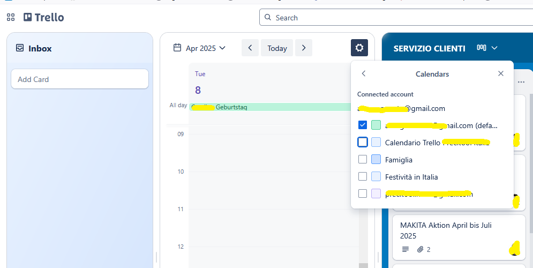The height and width of the screenshot is (268, 533).
Task: Open the Geburtstag all-day event
Action: [270, 107]
